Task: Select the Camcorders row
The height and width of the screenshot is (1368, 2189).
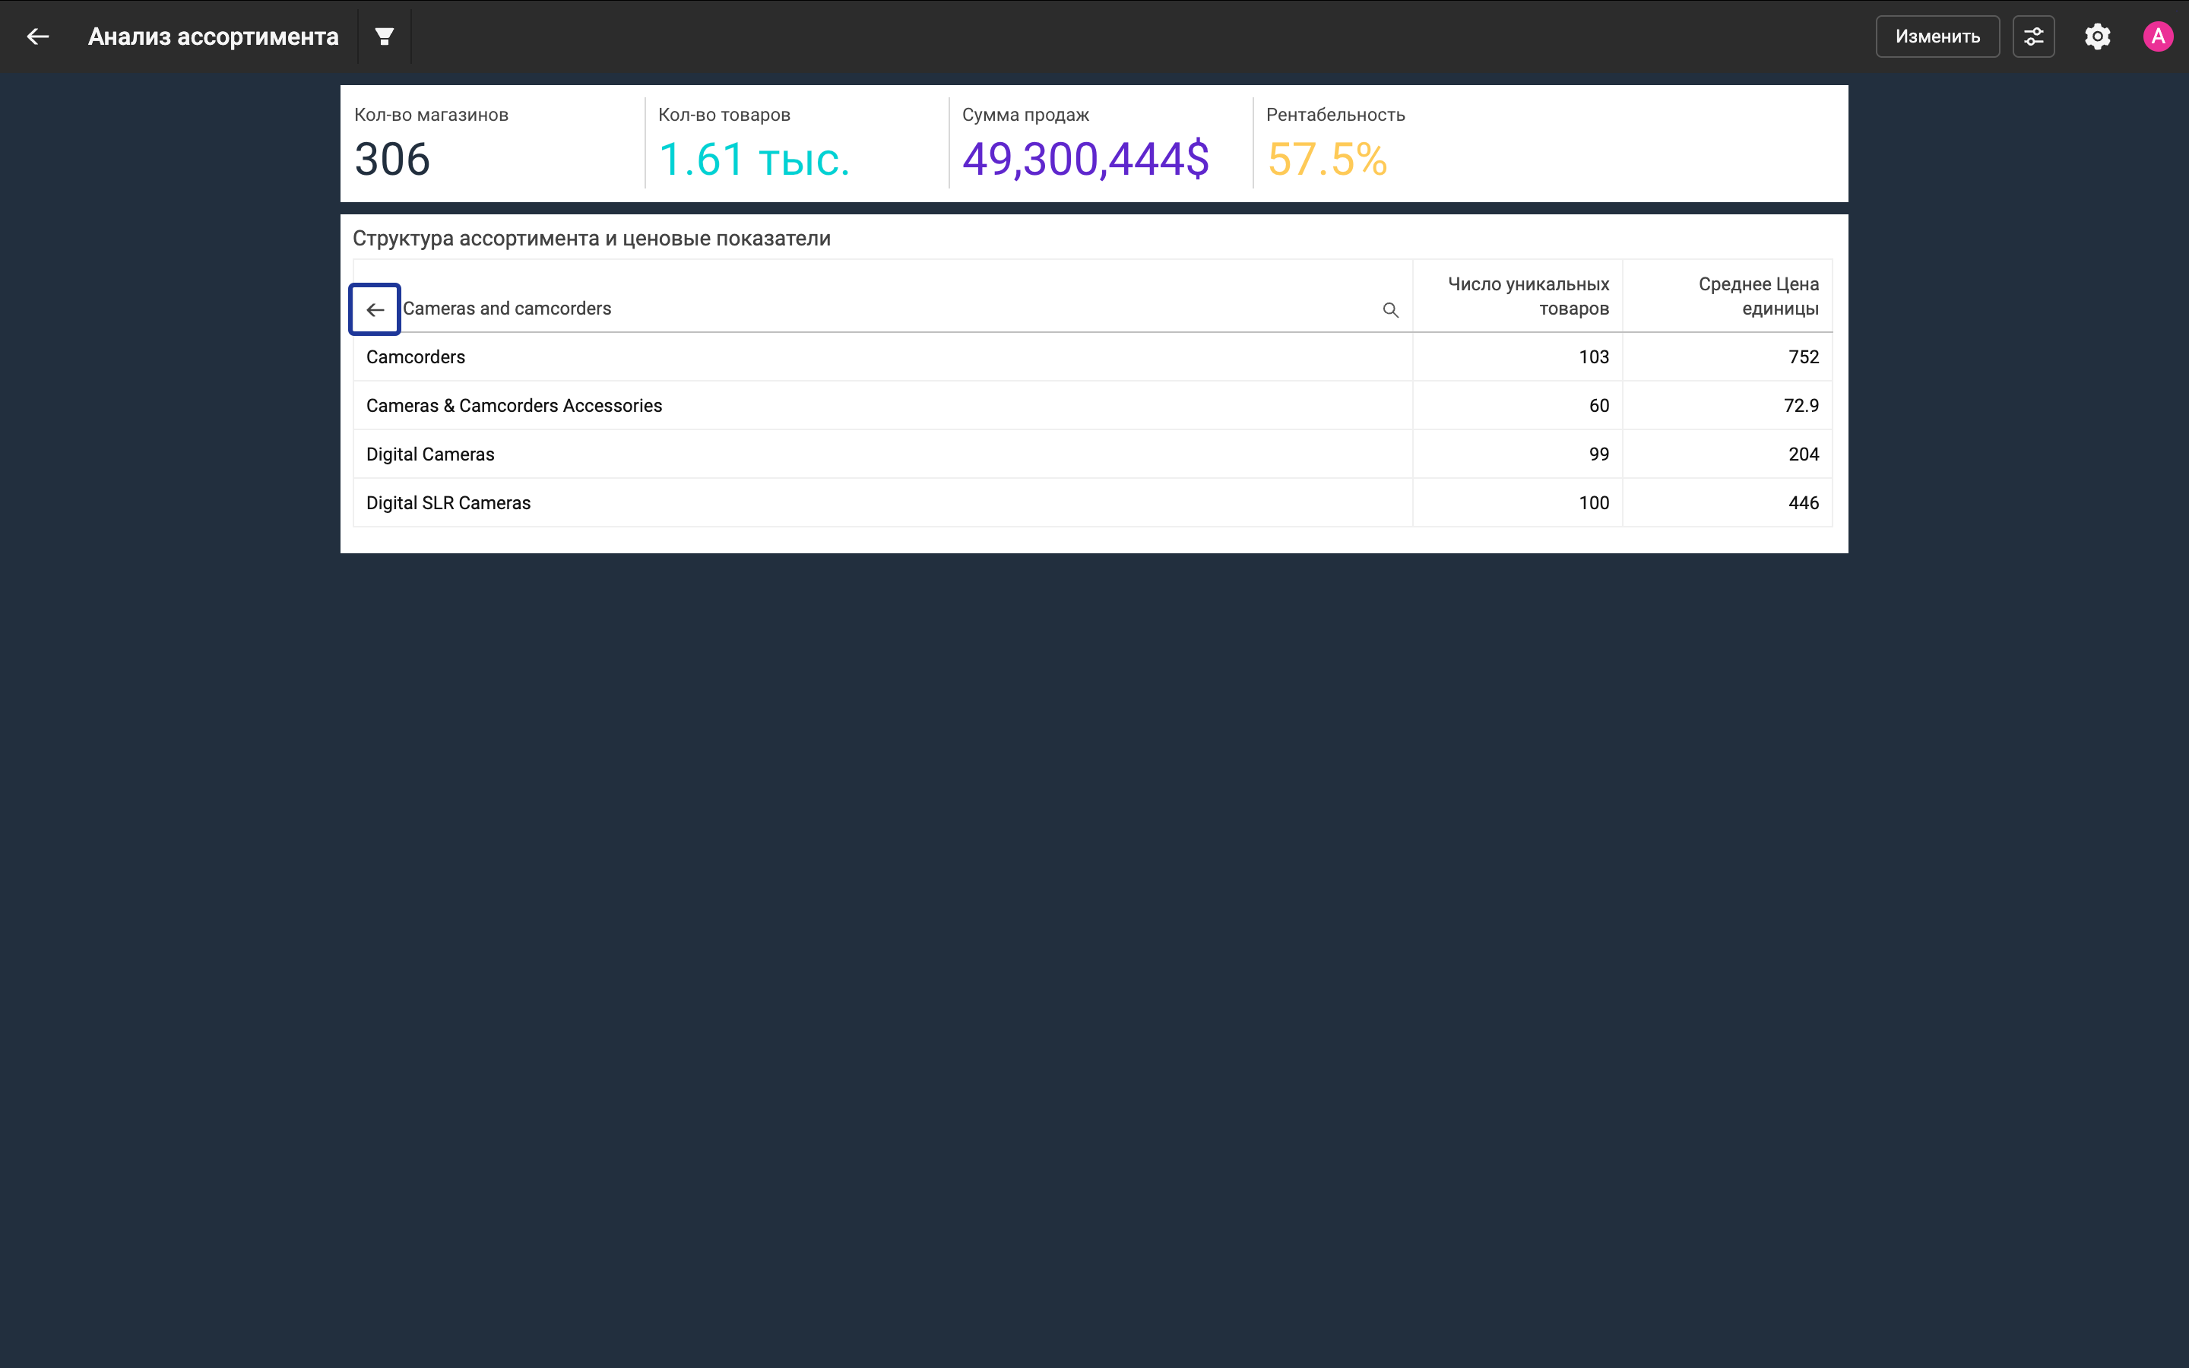Action: 1093,357
